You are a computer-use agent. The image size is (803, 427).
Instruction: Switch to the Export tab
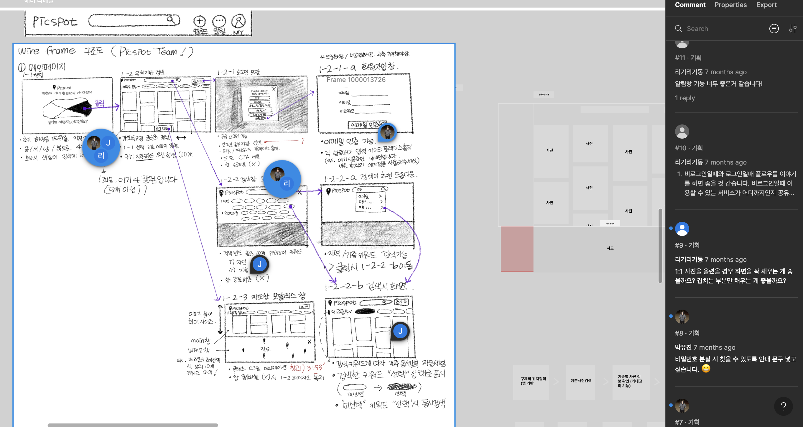766,5
